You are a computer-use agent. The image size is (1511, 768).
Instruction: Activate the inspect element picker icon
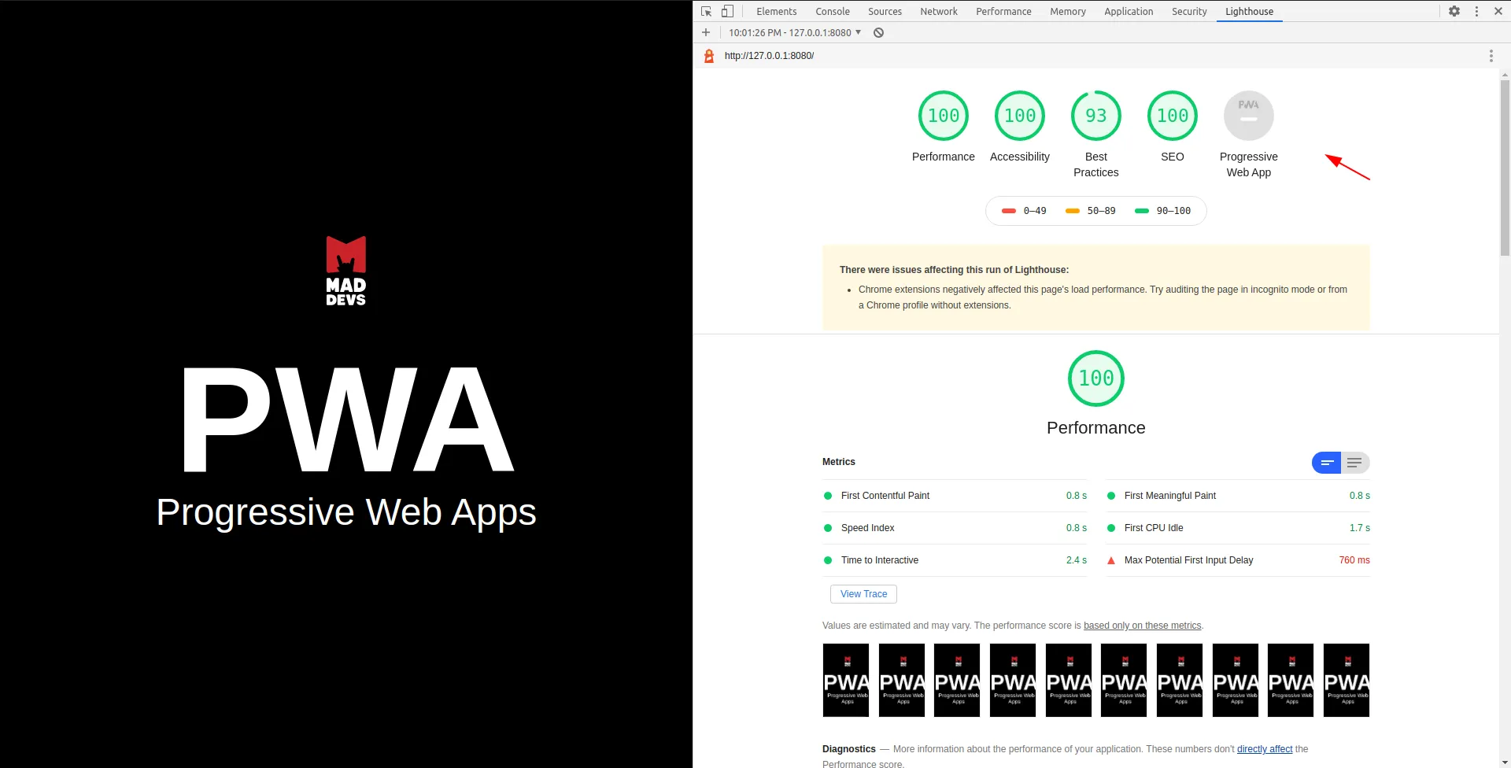(x=706, y=11)
